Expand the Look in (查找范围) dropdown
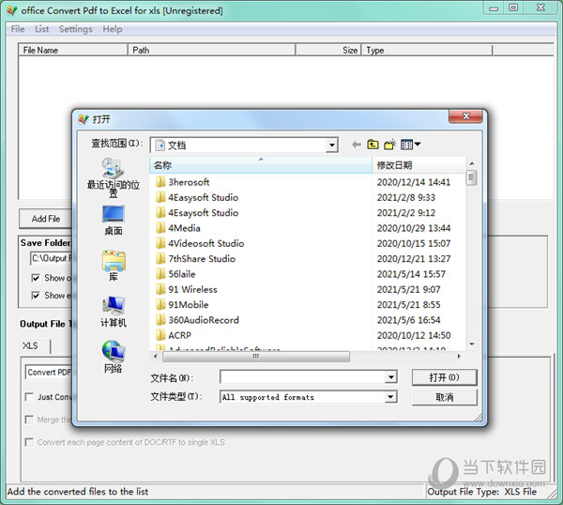Viewport: 563px width, 505px height. (332, 145)
